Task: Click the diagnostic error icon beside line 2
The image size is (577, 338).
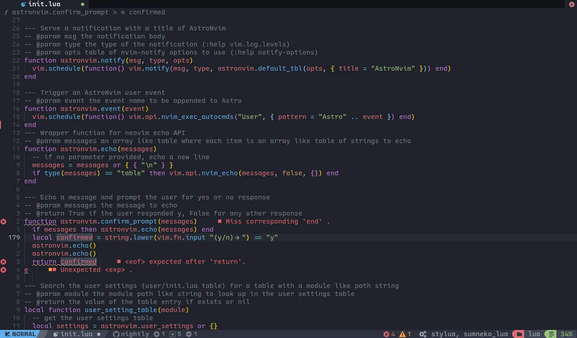Action: 4,221
